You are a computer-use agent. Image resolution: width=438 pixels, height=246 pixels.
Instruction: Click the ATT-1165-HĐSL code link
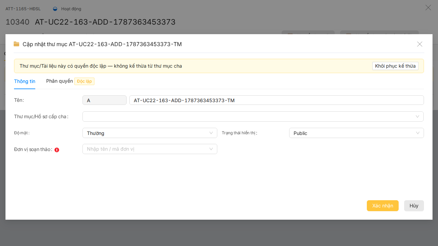(x=23, y=9)
